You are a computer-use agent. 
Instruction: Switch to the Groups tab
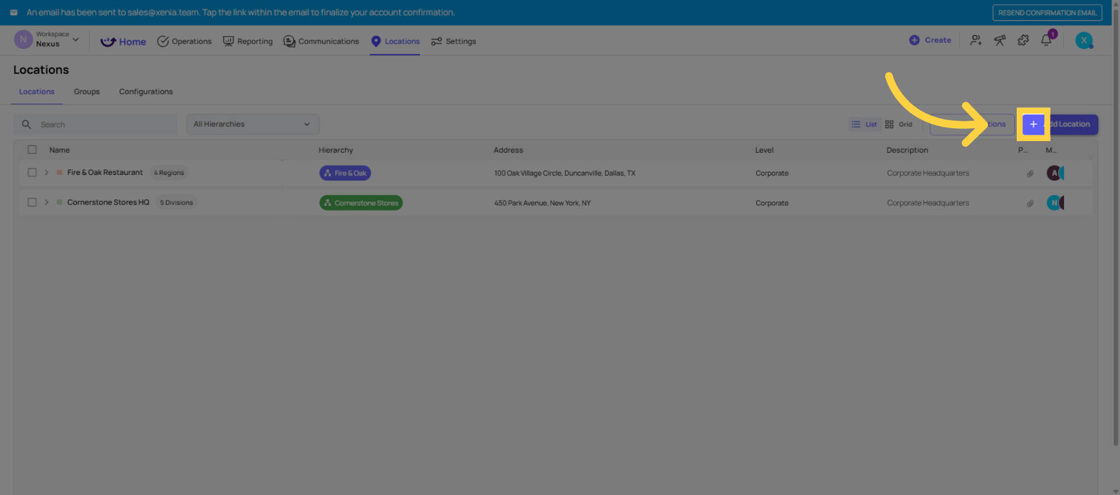pos(87,92)
